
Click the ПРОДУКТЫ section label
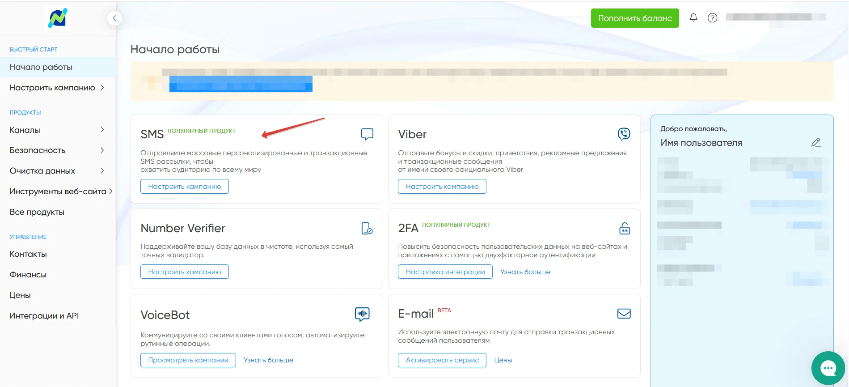coord(25,113)
